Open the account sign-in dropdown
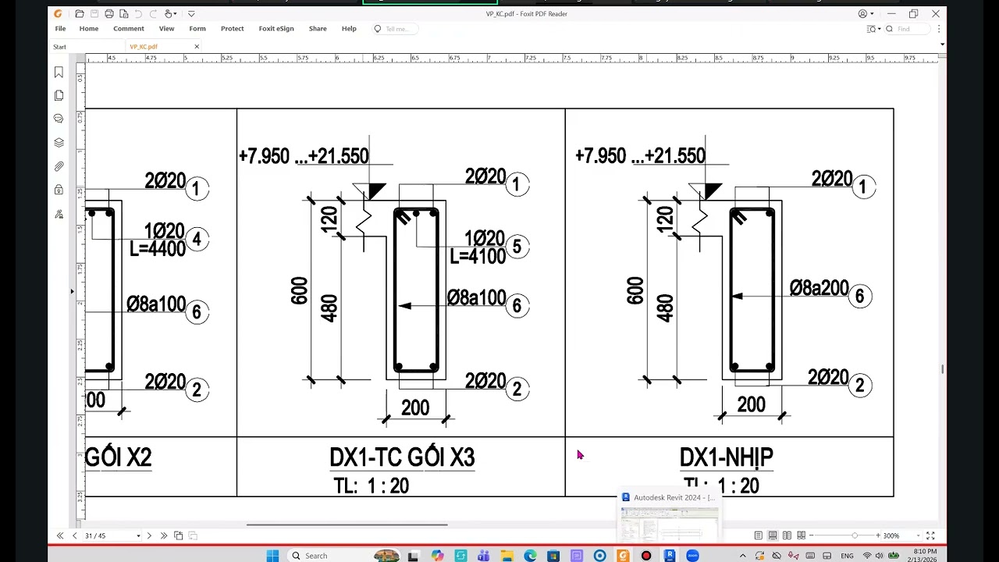Image resolution: width=999 pixels, height=562 pixels. pos(867,13)
